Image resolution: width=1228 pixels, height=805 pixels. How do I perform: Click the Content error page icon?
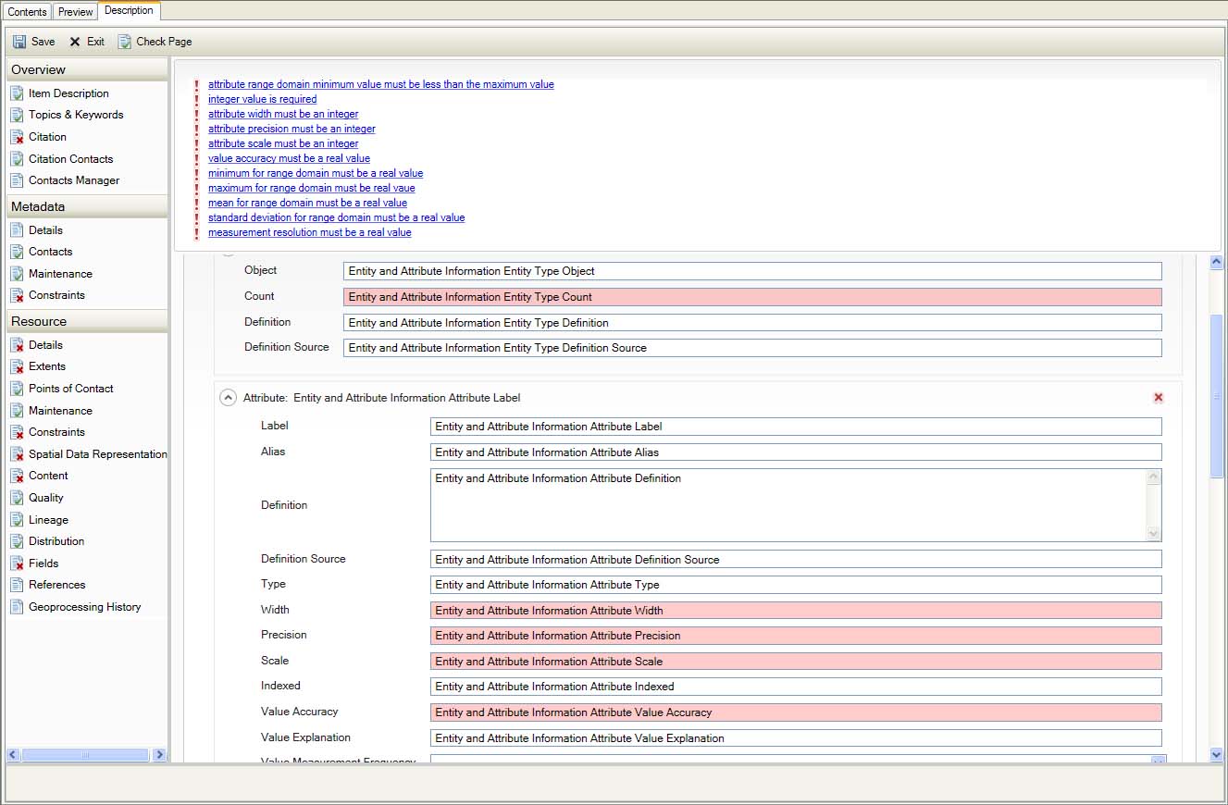(17, 476)
